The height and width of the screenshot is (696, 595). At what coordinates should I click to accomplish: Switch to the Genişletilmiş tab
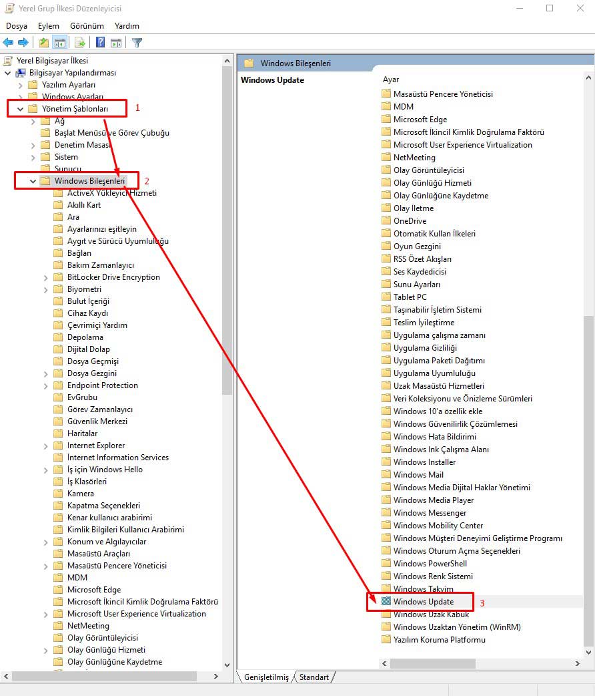(x=266, y=677)
